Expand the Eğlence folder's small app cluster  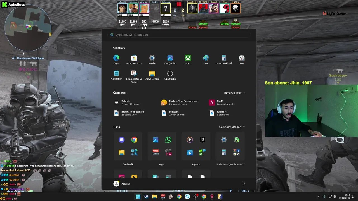tap(202, 152)
